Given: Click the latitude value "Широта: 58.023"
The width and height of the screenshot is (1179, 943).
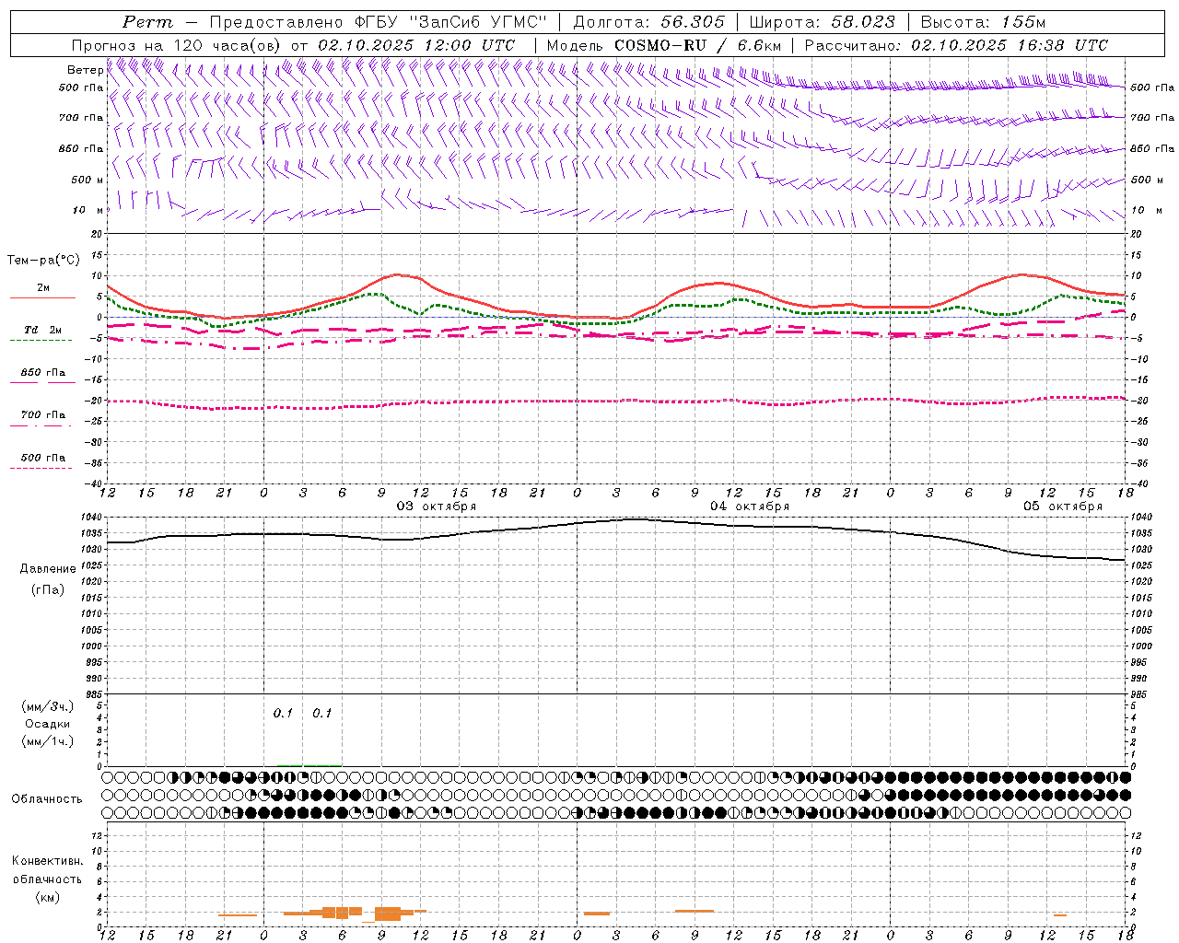Looking at the screenshot, I should tap(822, 22).
